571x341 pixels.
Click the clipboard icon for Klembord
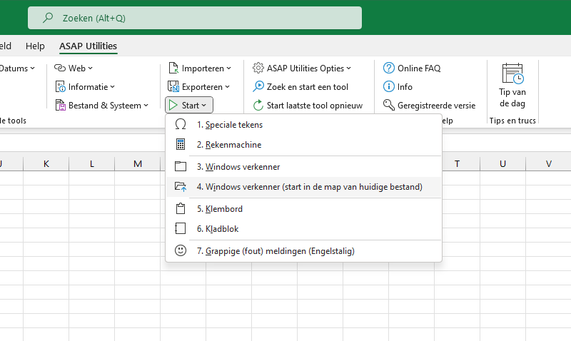(x=181, y=209)
